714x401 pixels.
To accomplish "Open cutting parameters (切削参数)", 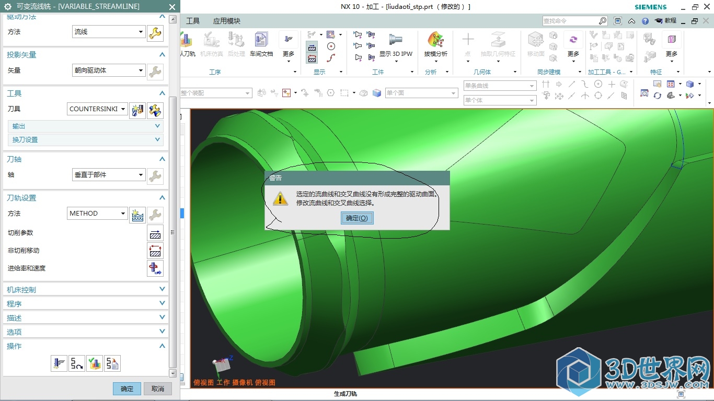I will pos(155,233).
